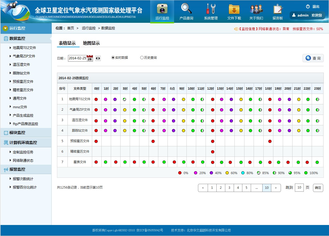
Task: Select the 历史查询 radio button
Action: (142, 58)
